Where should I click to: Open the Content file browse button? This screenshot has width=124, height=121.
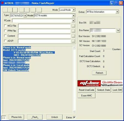73,36
